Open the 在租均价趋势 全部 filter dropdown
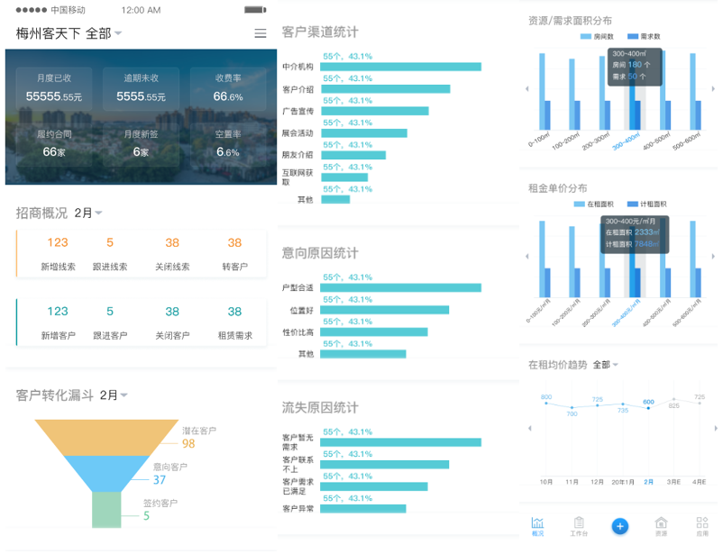This screenshot has height=554, width=723. coord(606,365)
